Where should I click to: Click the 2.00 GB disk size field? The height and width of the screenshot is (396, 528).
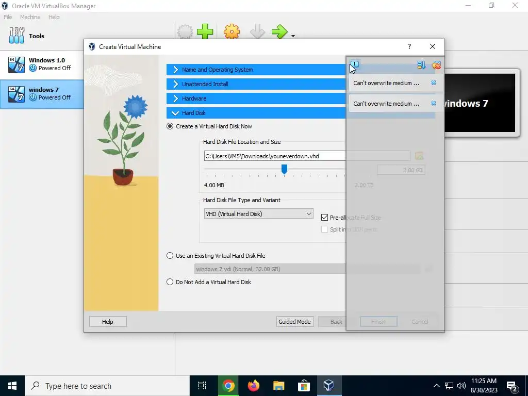tap(401, 170)
